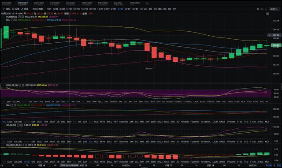
Task: Click the more-tabs icon after OKB/USDT tab
Action: (147, 3)
